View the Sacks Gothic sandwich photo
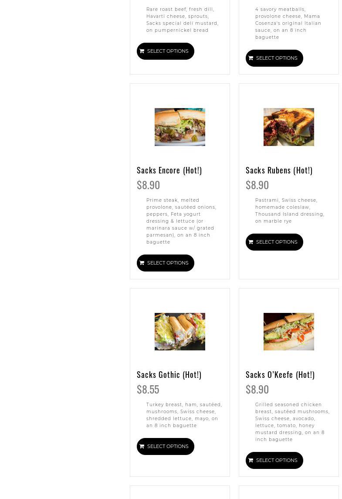Screen dimensions: 342x499 [180, 332]
